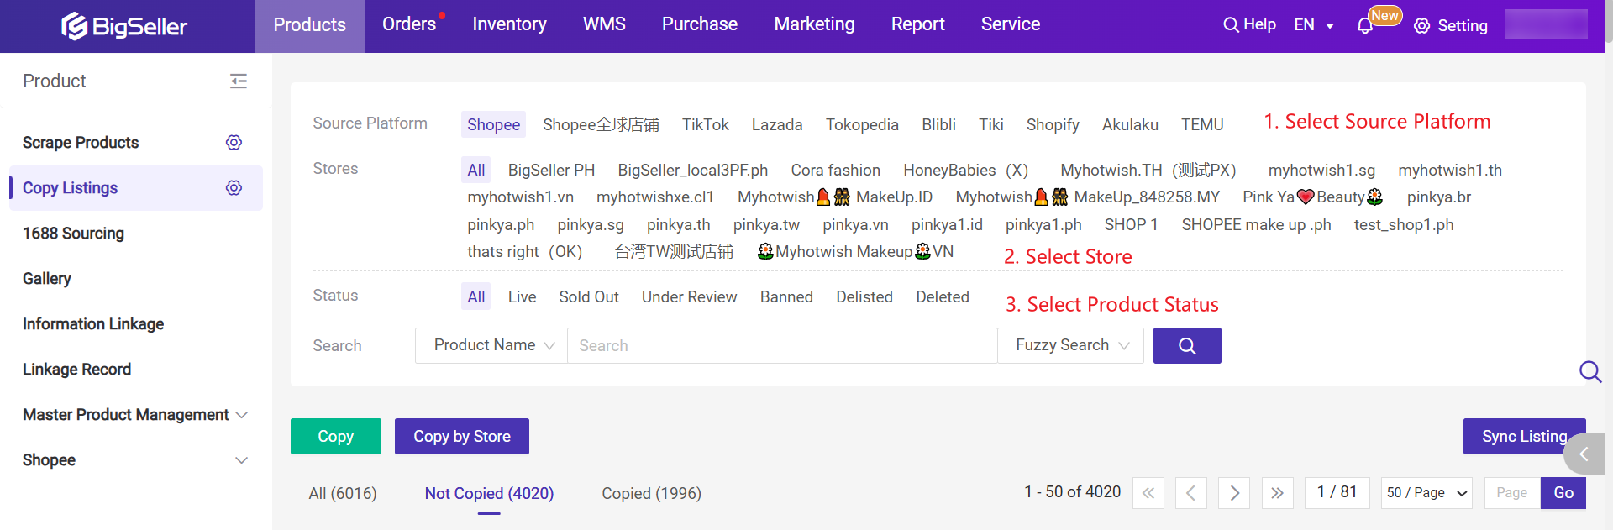Go to last page of results

pos(1277,493)
